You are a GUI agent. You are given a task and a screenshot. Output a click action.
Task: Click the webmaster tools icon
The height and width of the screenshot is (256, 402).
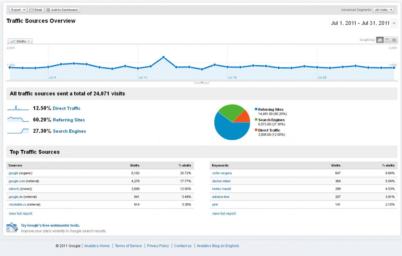[x=12, y=227]
